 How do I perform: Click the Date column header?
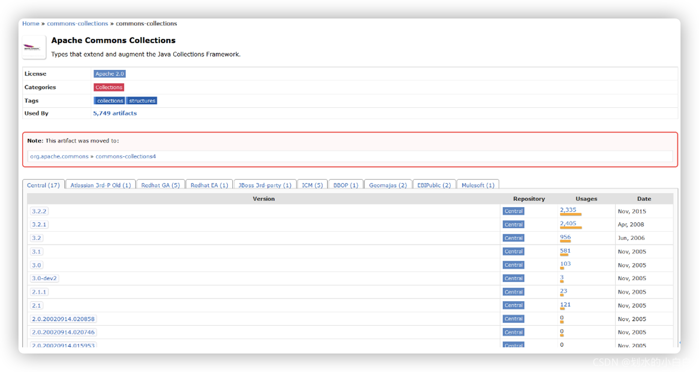click(644, 199)
